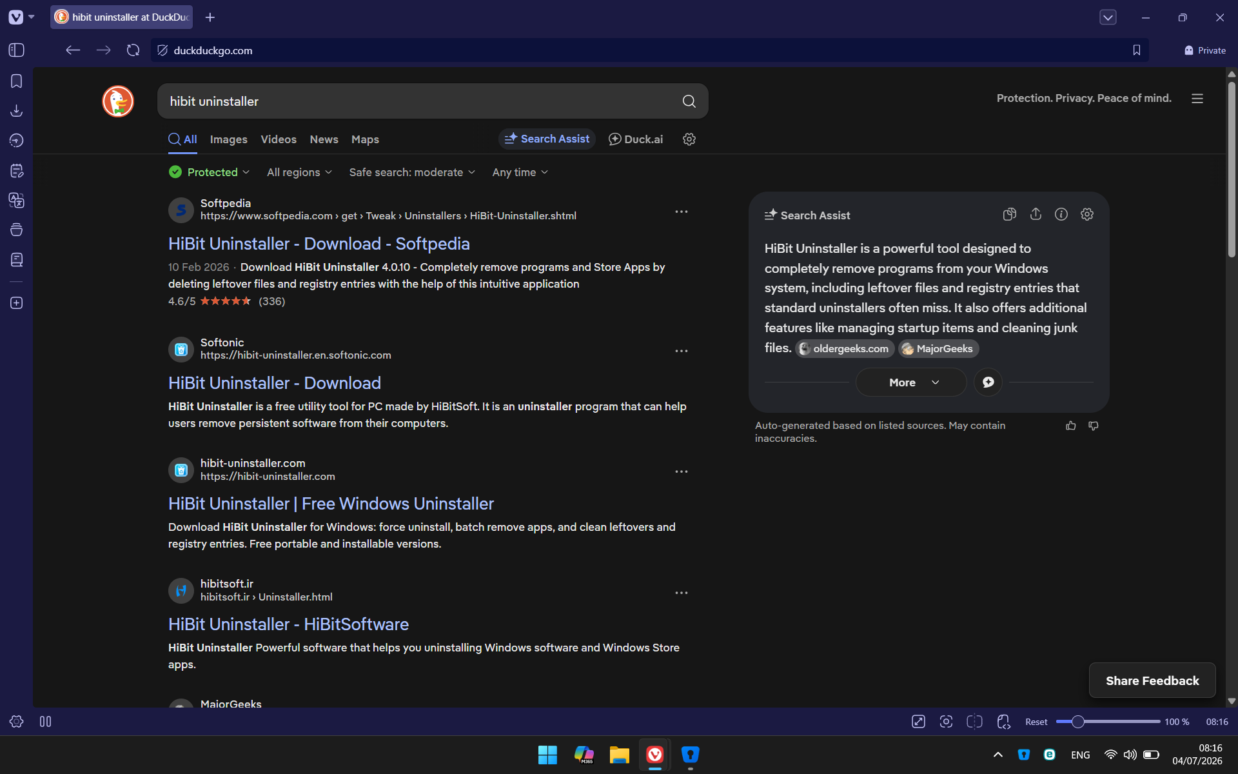Open Softonic HiBit Uninstaller - Download link

point(275,383)
